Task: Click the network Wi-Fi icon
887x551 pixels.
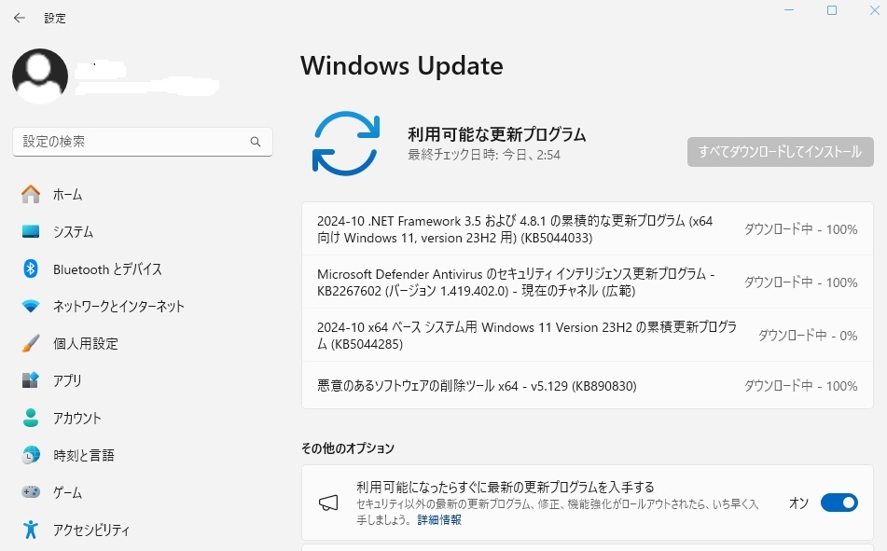Action: coord(31,307)
